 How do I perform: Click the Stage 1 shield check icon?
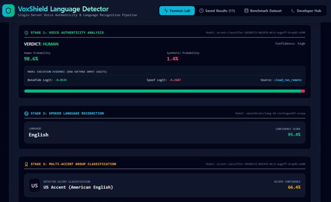(26, 33)
